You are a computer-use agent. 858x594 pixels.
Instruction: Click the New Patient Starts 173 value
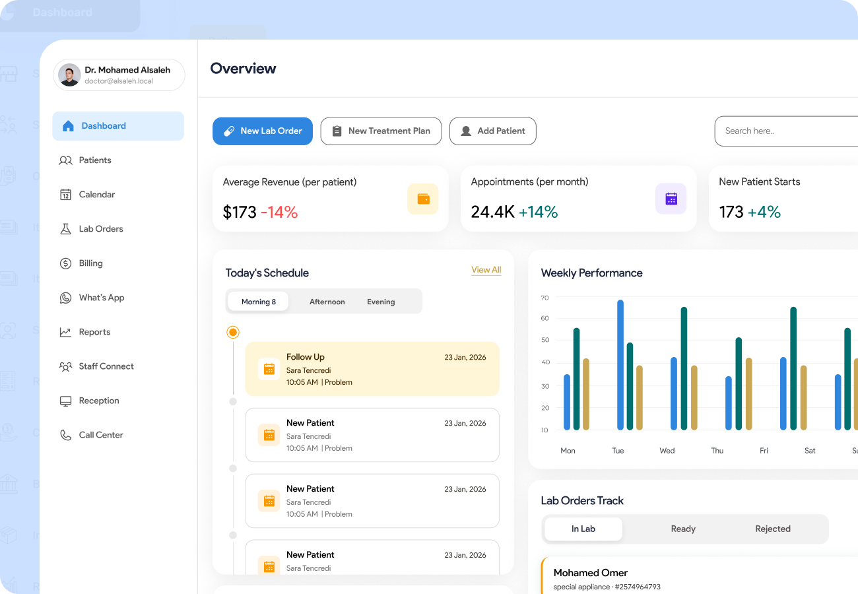pos(731,212)
